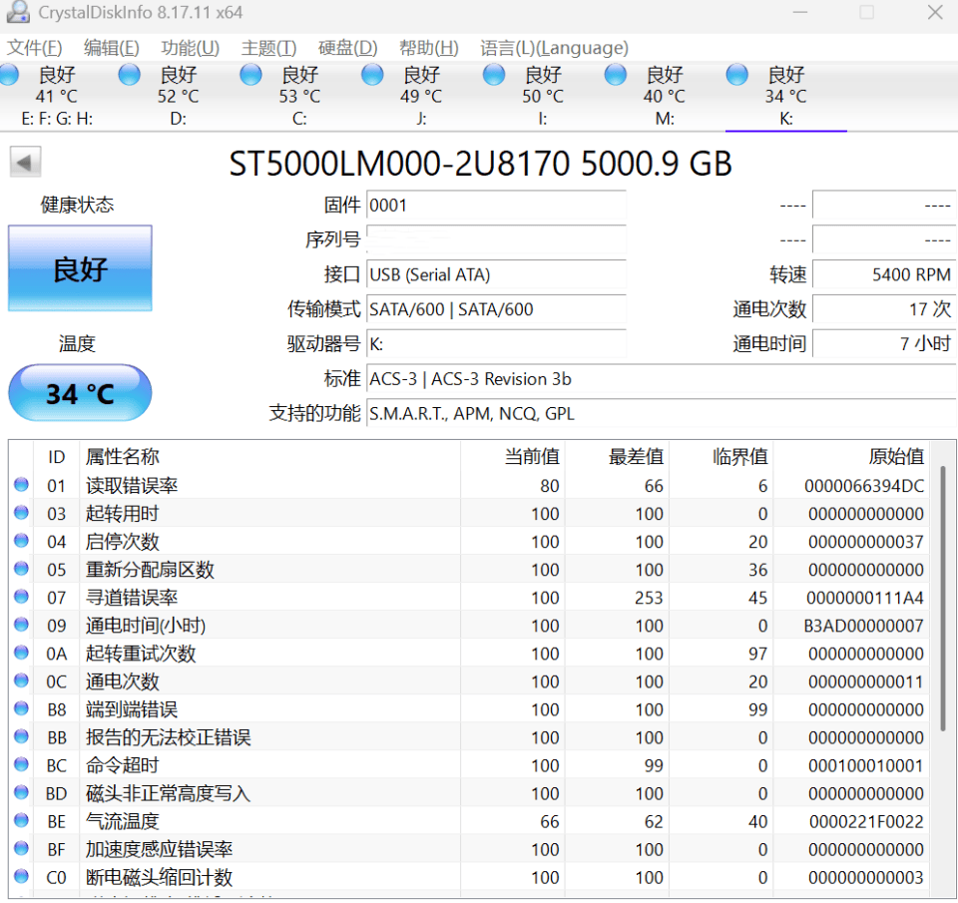Click the previous disk arrow button
The width and height of the screenshot is (958, 903).
(25, 162)
